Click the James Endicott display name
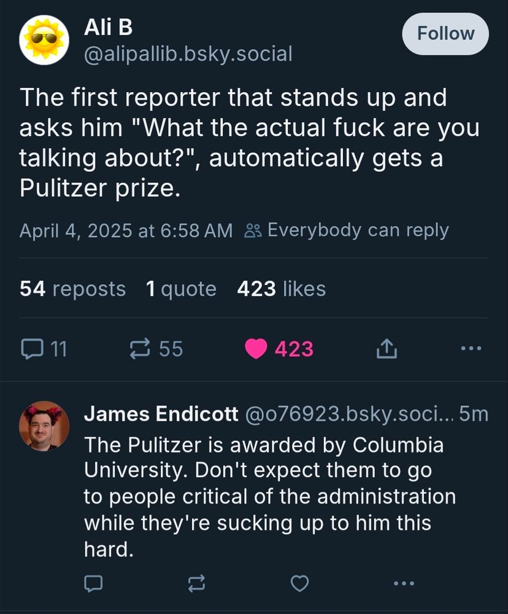 pyautogui.click(x=161, y=414)
